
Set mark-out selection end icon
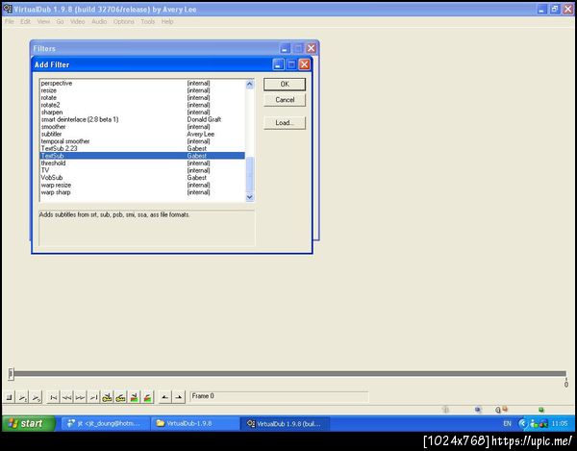179,397
